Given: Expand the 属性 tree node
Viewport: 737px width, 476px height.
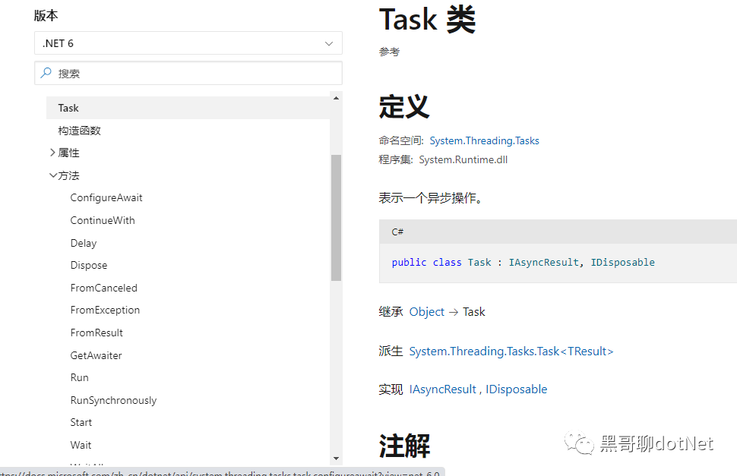Looking at the screenshot, I should pos(52,153).
